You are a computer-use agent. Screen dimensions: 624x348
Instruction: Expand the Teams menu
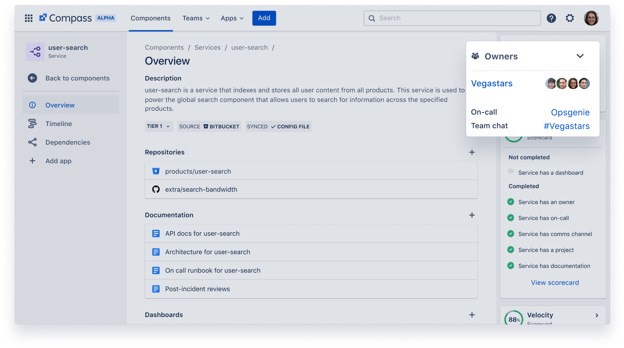[196, 18]
